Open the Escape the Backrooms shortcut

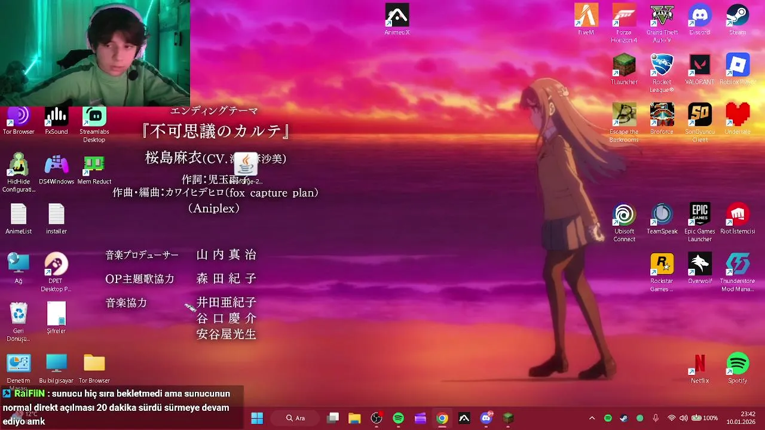(x=624, y=122)
